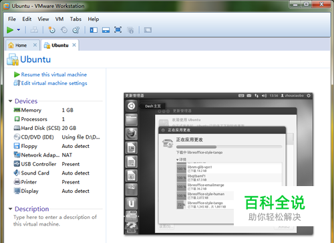Open the VM menu
334x243 pixels.
[59, 19]
